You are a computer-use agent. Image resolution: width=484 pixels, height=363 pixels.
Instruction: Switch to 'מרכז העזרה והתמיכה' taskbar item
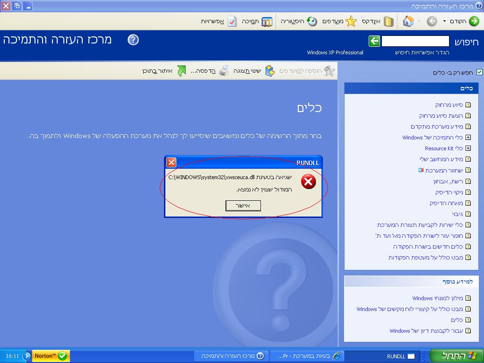pyautogui.click(x=232, y=356)
